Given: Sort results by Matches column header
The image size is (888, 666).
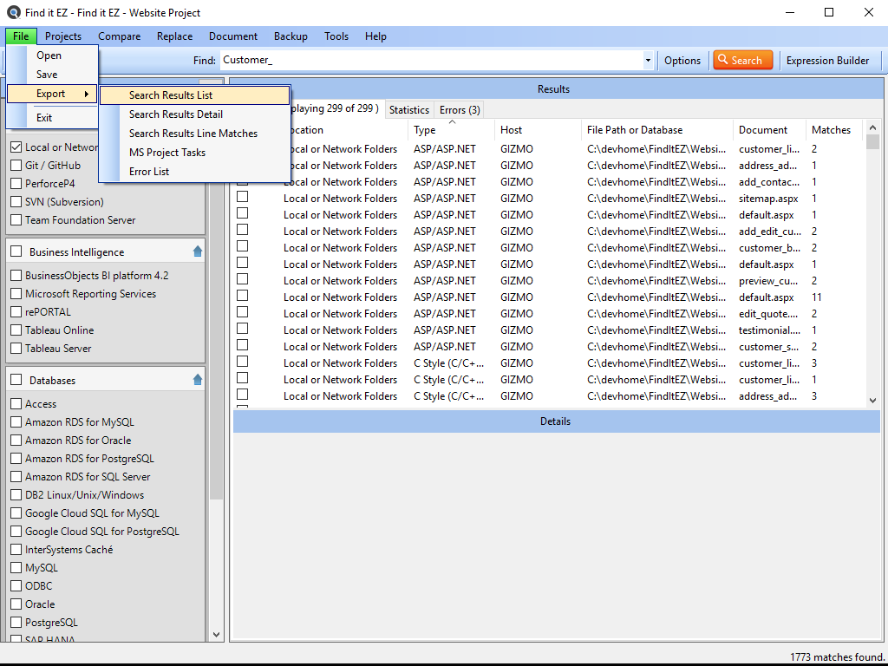Looking at the screenshot, I should 833,130.
